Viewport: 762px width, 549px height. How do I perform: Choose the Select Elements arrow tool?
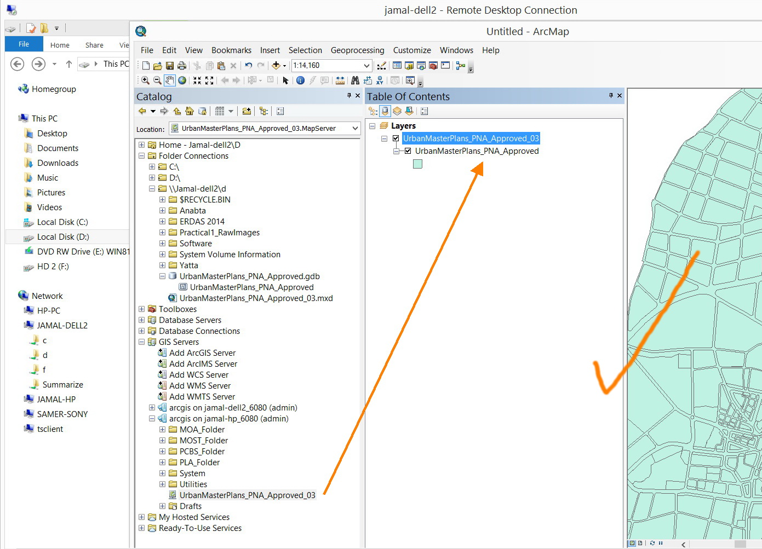coord(285,80)
